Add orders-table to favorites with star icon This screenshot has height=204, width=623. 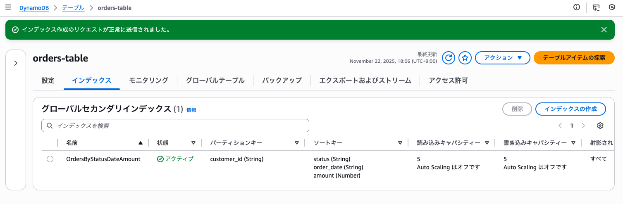click(x=465, y=58)
